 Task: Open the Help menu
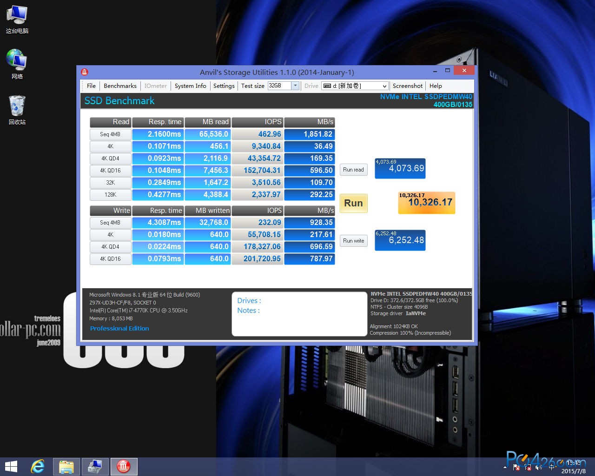click(436, 86)
